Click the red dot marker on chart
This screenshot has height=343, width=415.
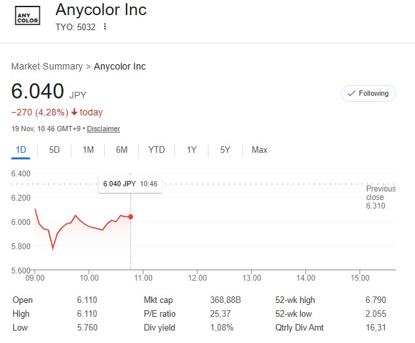[x=130, y=217]
